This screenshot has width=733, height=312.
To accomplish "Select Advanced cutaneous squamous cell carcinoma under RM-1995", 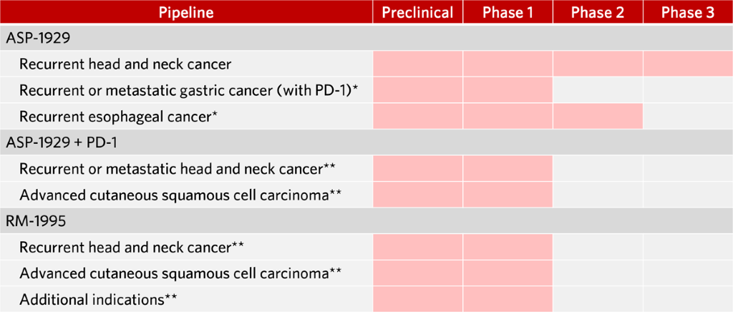I will pyautogui.click(x=178, y=273).
